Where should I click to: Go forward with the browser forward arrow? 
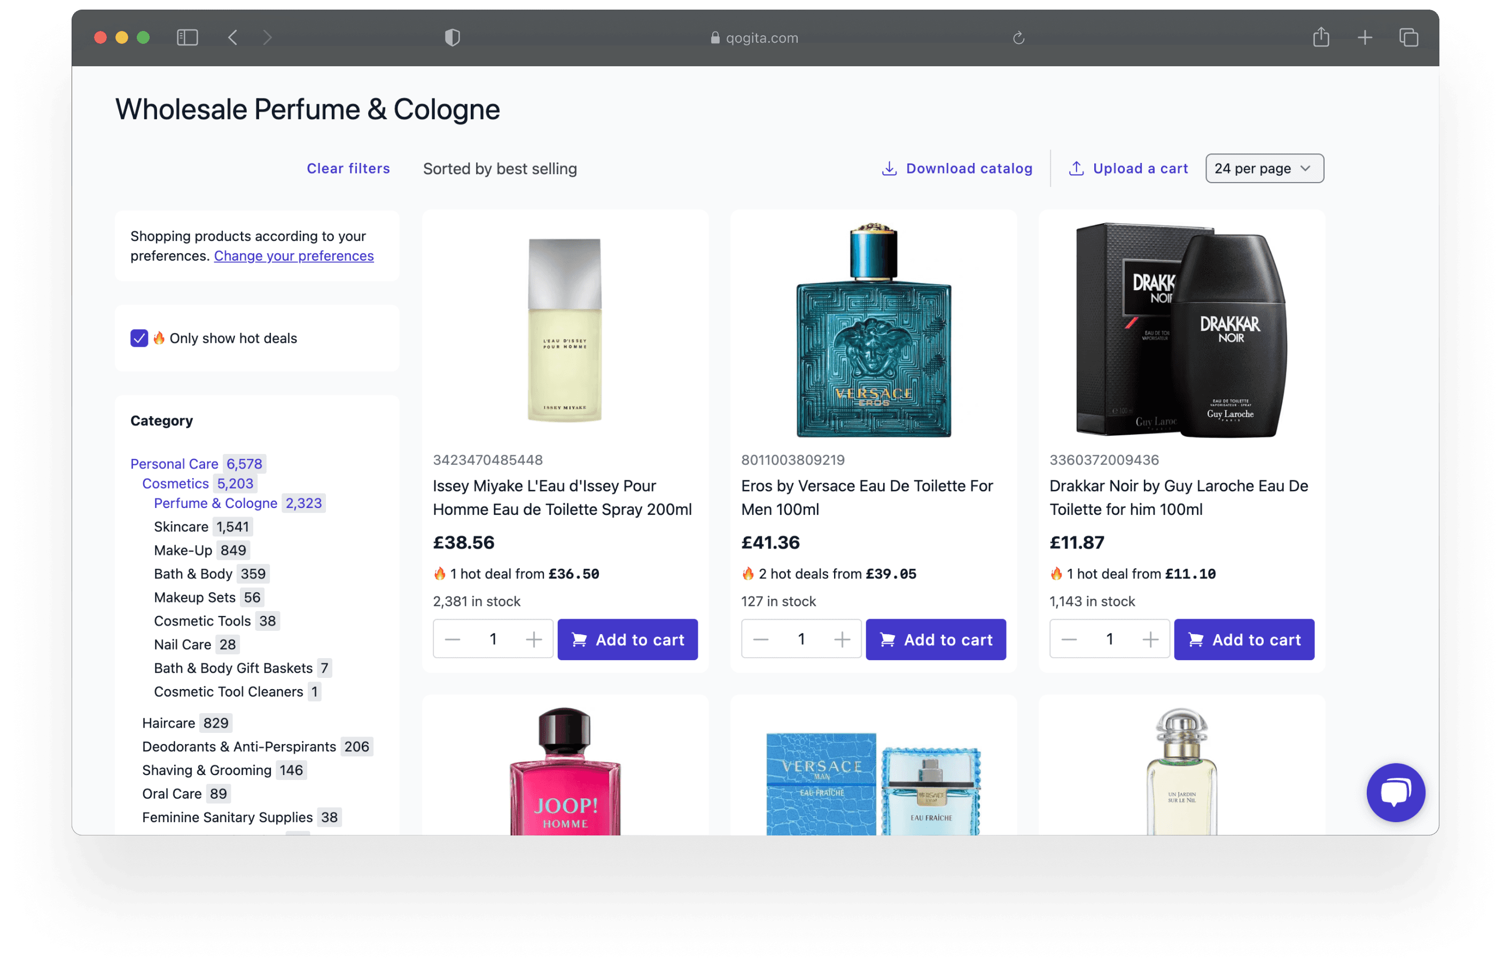pos(268,38)
